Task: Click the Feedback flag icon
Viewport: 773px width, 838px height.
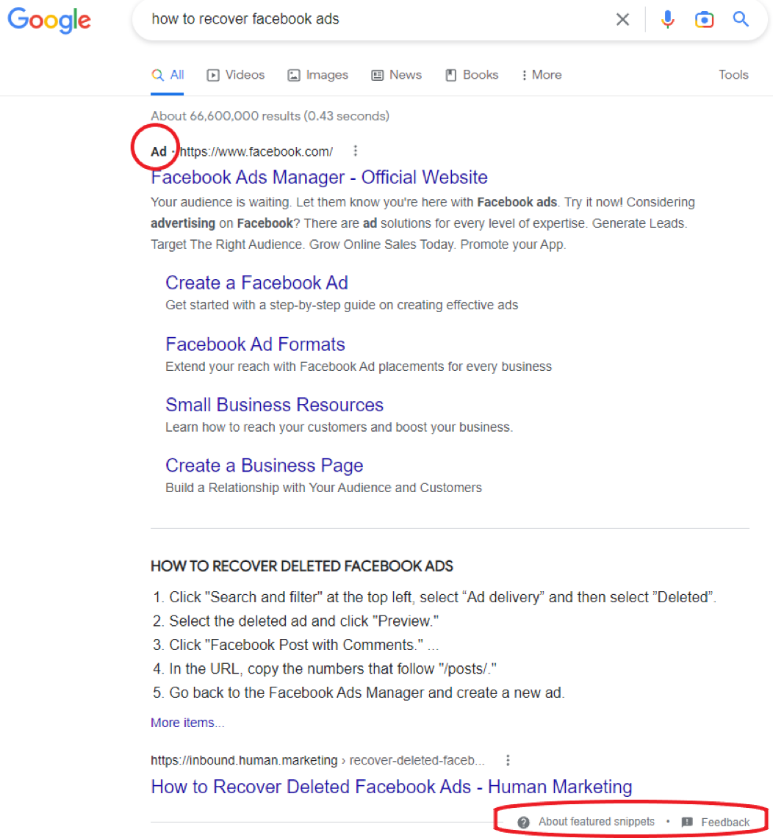Action: (687, 822)
